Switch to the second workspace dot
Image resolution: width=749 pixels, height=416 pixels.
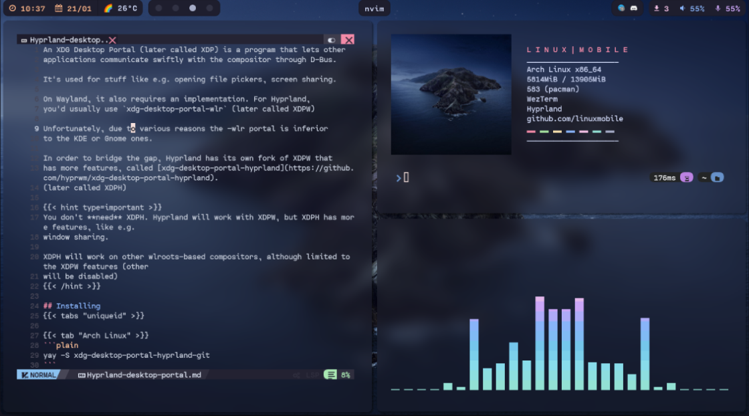pos(176,8)
